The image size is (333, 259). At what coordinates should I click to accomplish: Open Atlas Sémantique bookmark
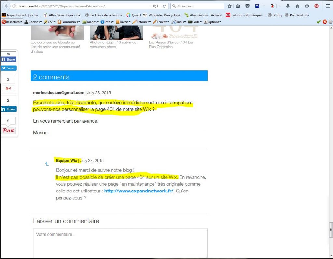(x=63, y=15)
